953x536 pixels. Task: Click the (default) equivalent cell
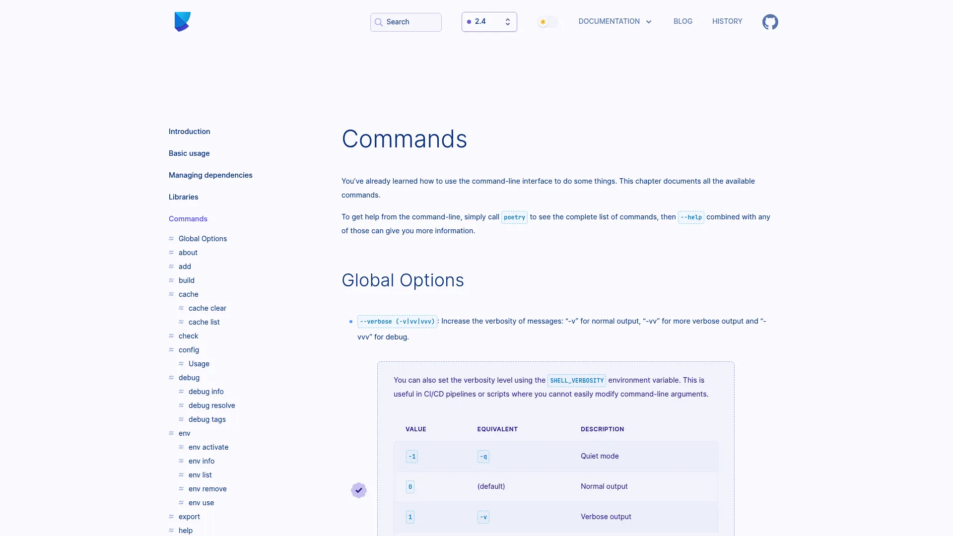pyautogui.click(x=491, y=486)
